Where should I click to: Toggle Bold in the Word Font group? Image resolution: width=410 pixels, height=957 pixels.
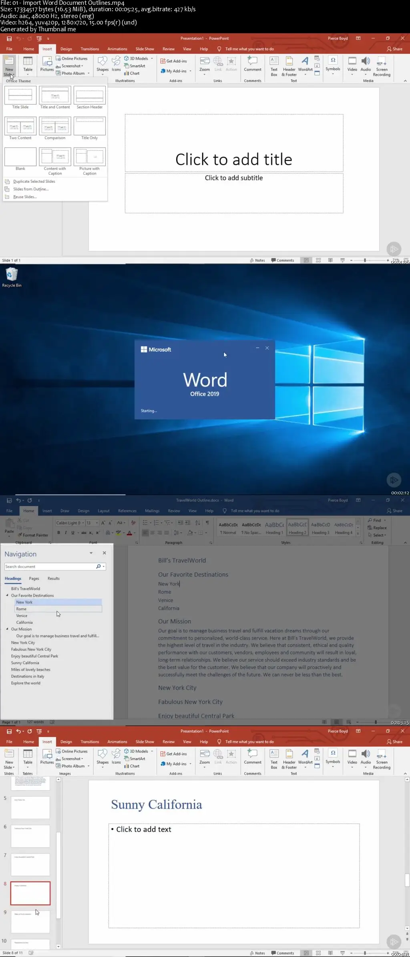click(x=58, y=533)
